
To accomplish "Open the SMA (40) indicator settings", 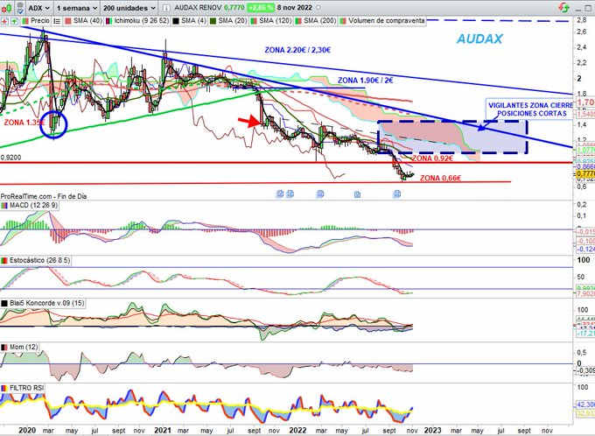I will pos(87,21).
